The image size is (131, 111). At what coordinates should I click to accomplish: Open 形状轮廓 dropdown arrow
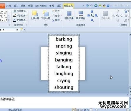coord(27,16)
